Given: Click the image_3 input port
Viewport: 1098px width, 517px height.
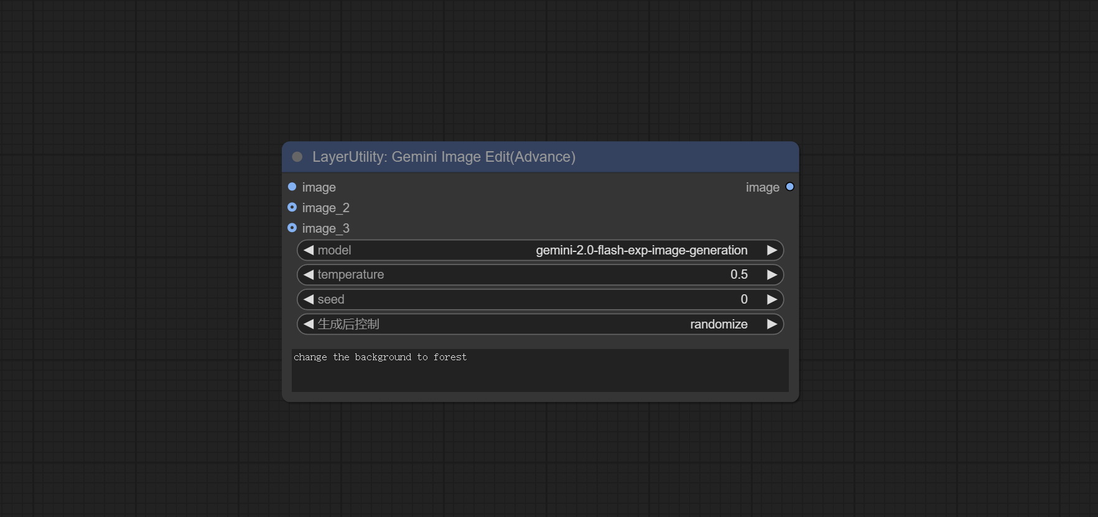Looking at the screenshot, I should pyautogui.click(x=292, y=228).
